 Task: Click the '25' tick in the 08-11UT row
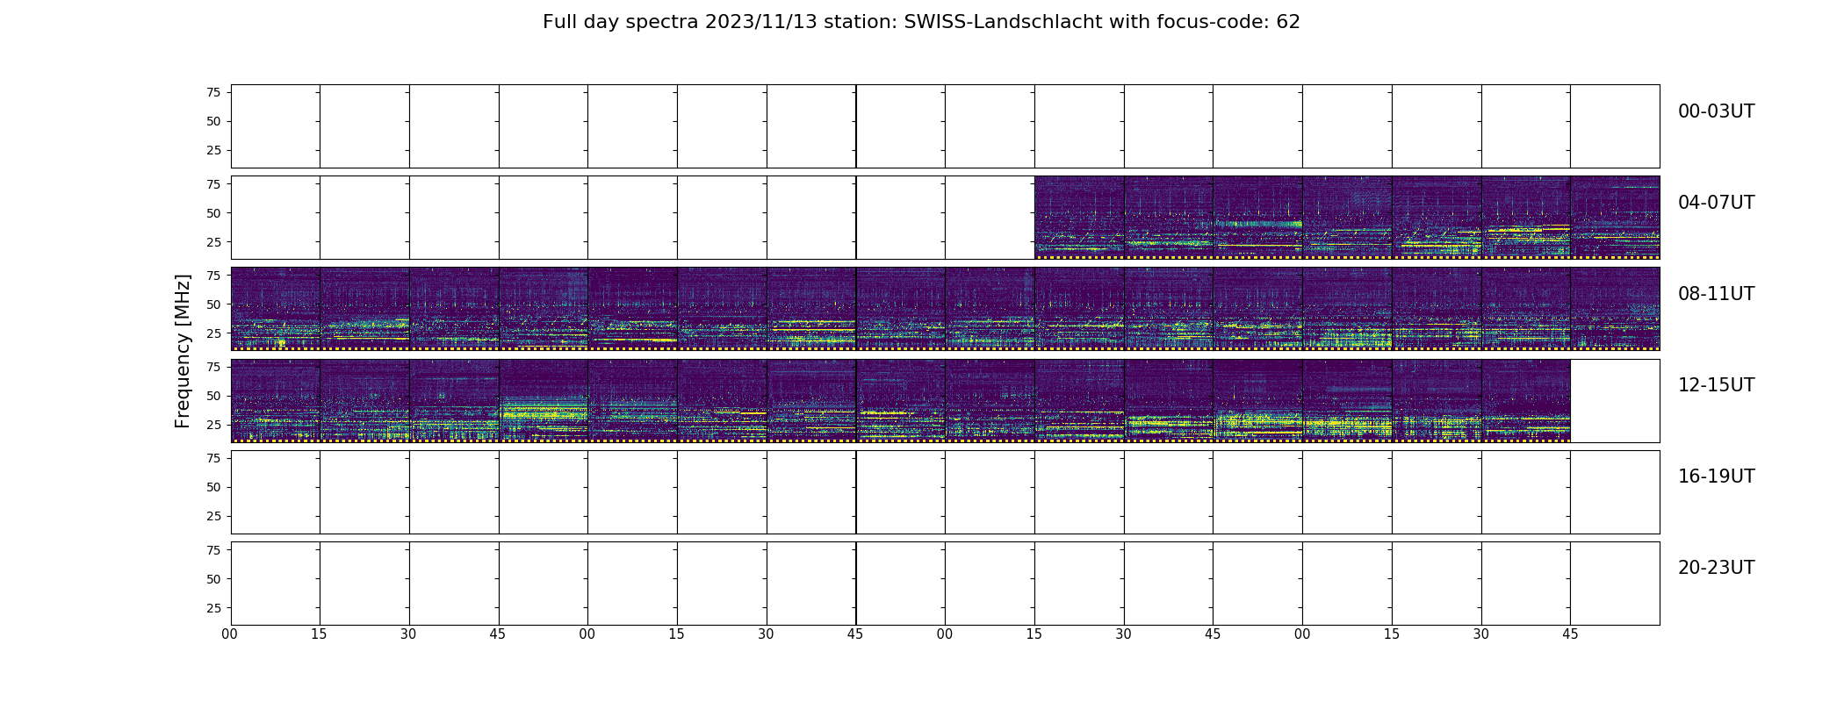pos(213,333)
